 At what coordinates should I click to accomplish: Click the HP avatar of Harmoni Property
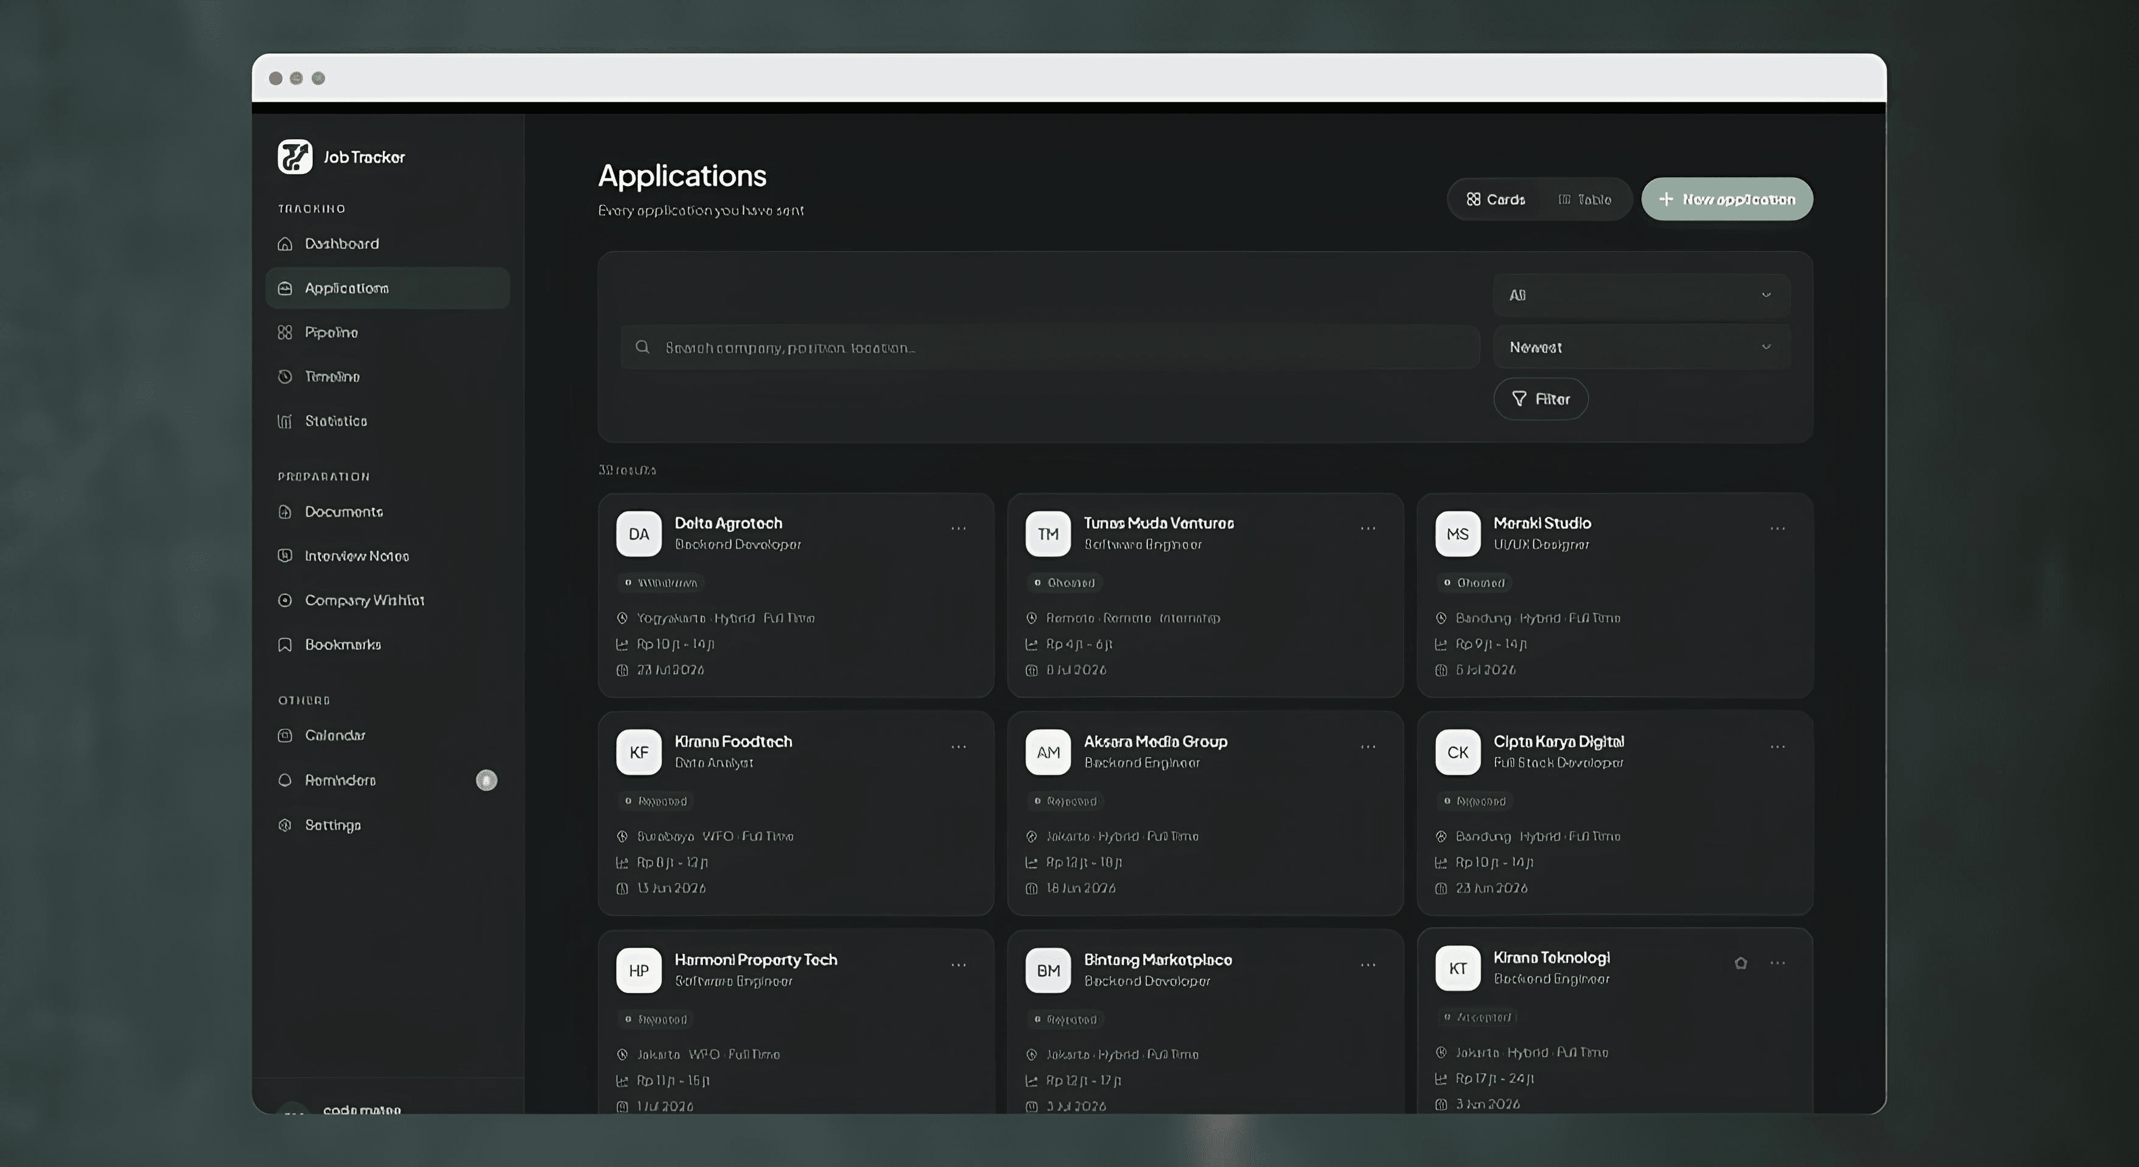tap(639, 970)
